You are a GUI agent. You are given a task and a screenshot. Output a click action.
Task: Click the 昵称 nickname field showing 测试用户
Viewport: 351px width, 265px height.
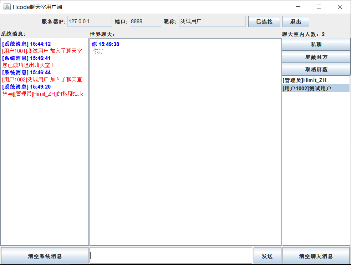pos(212,21)
